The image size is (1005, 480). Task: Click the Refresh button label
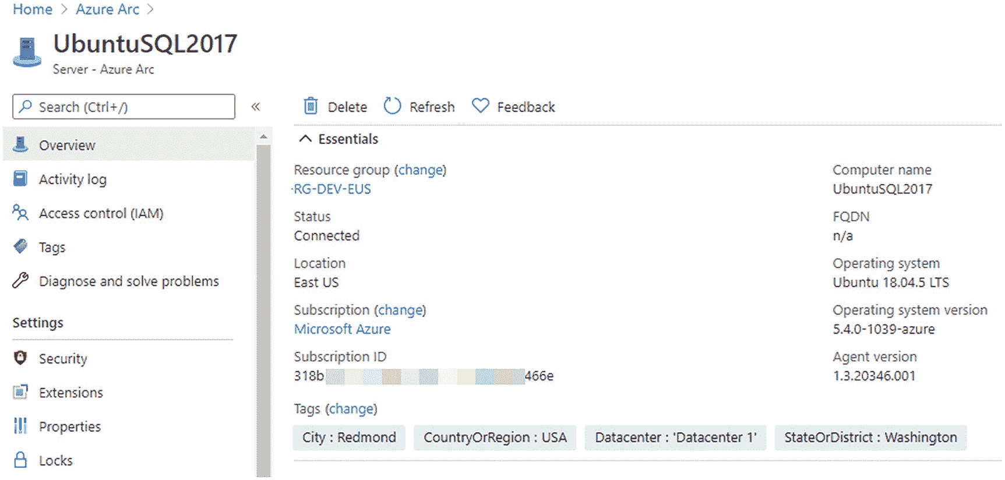coord(432,107)
